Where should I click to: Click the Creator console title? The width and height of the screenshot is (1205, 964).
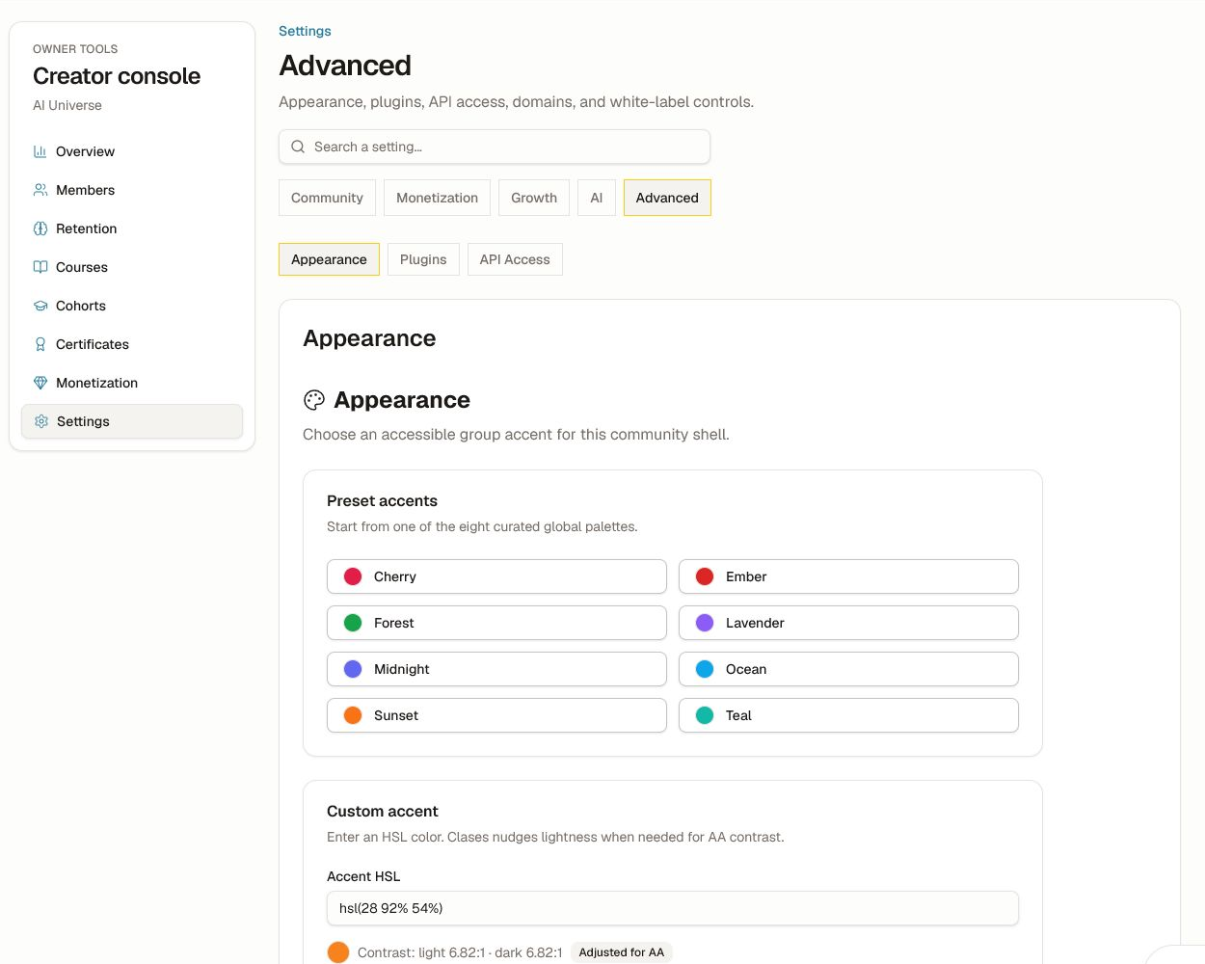117,76
